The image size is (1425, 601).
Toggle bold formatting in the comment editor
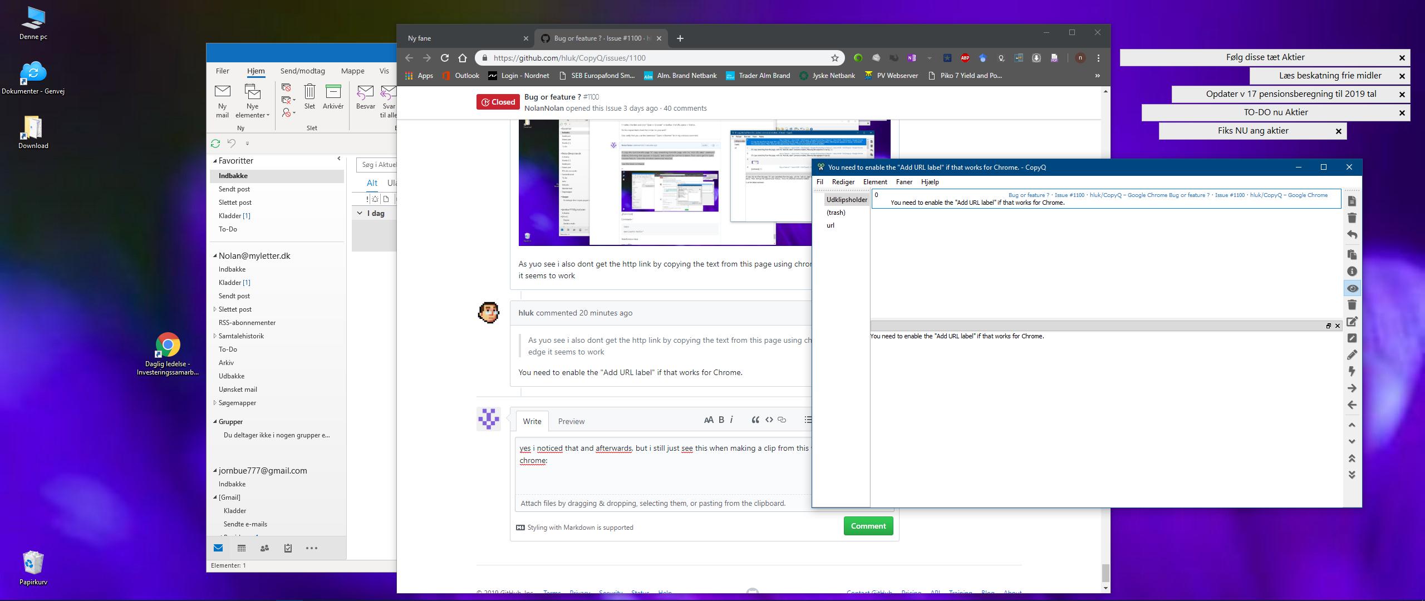[721, 420]
